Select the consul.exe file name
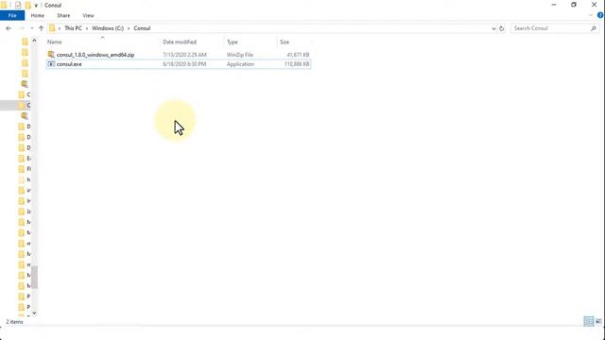The height and width of the screenshot is (340, 605). point(69,64)
